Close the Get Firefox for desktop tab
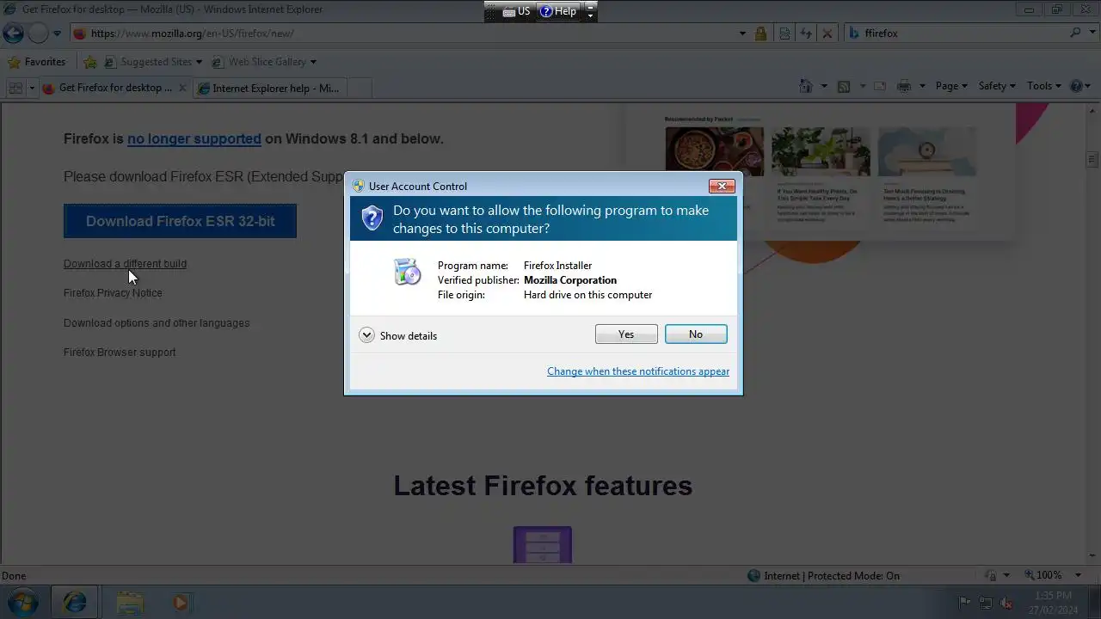Image resolution: width=1101 pixels, height=619 pixels. tap(182, 88)
